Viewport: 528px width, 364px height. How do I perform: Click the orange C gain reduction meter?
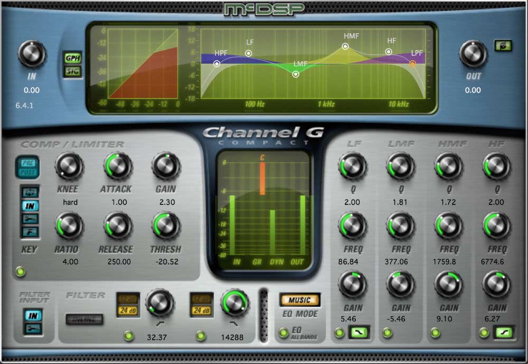tap(262, 178)
